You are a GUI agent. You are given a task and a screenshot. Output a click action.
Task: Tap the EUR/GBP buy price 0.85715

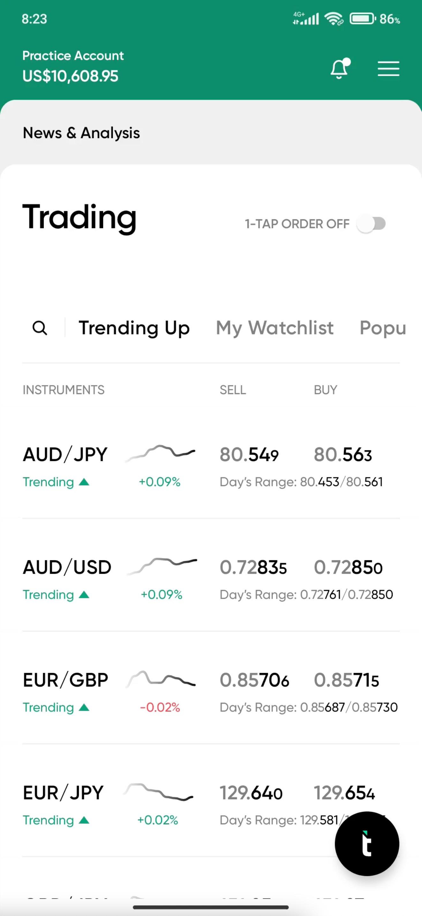[x=346, y=680]
